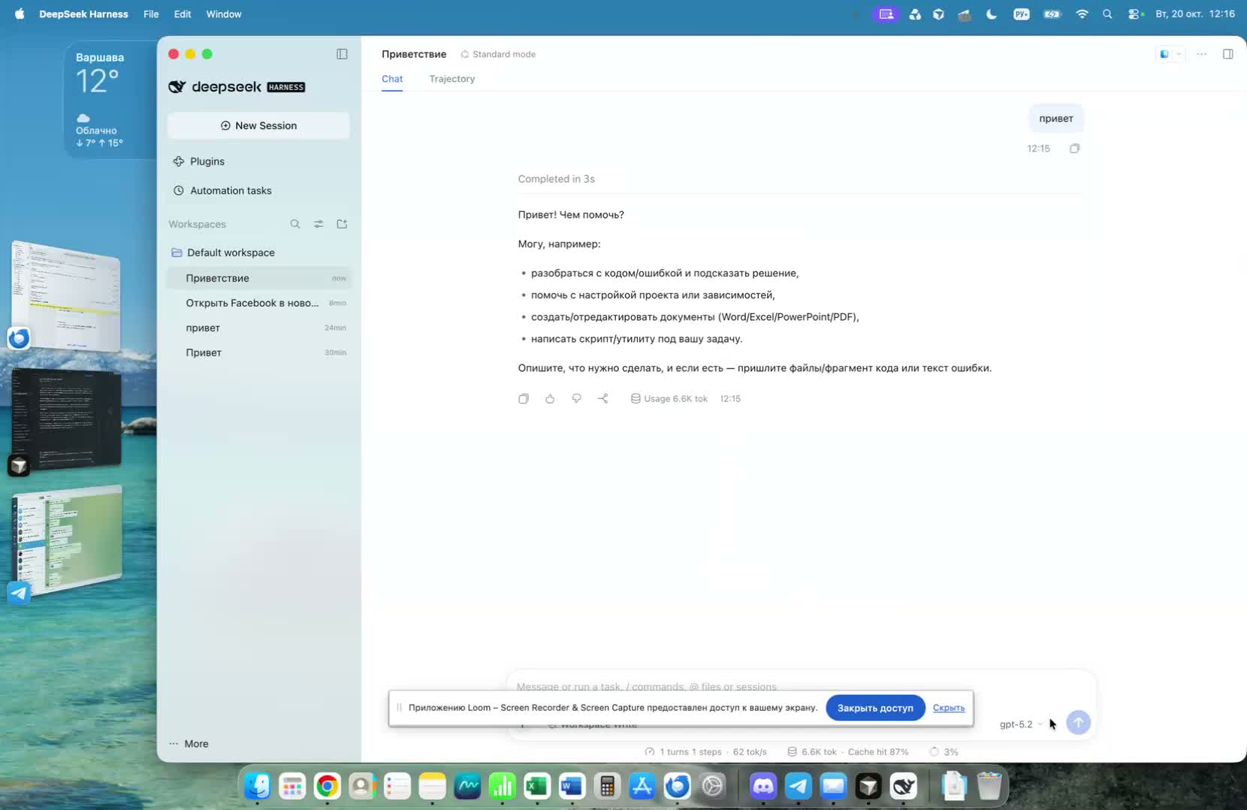Open Spotlight search in menu bar

pos(1107,14)
